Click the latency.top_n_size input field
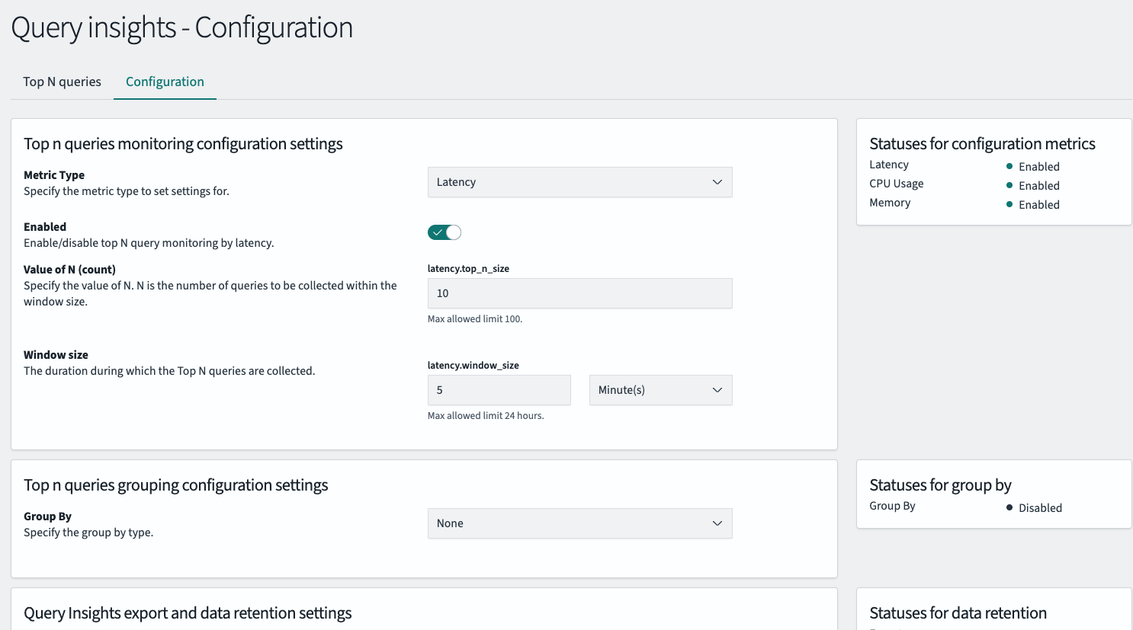1133x630 pixels. click(x=579, y=293)
